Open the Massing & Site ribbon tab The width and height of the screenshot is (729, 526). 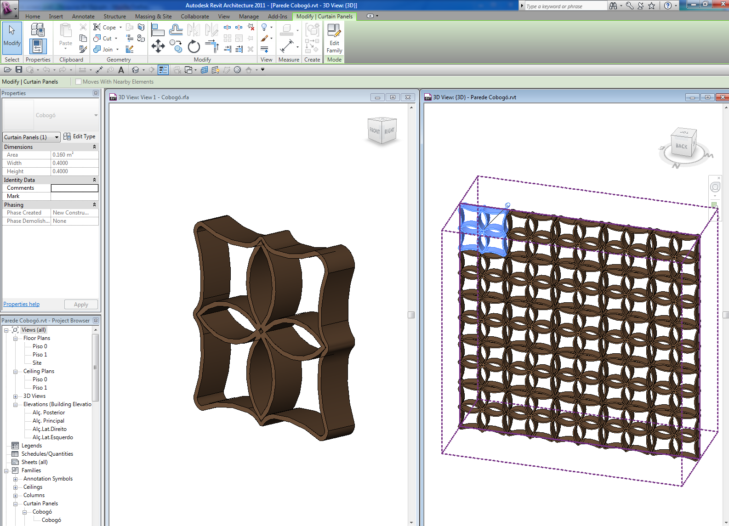click(x=153, y=17)
